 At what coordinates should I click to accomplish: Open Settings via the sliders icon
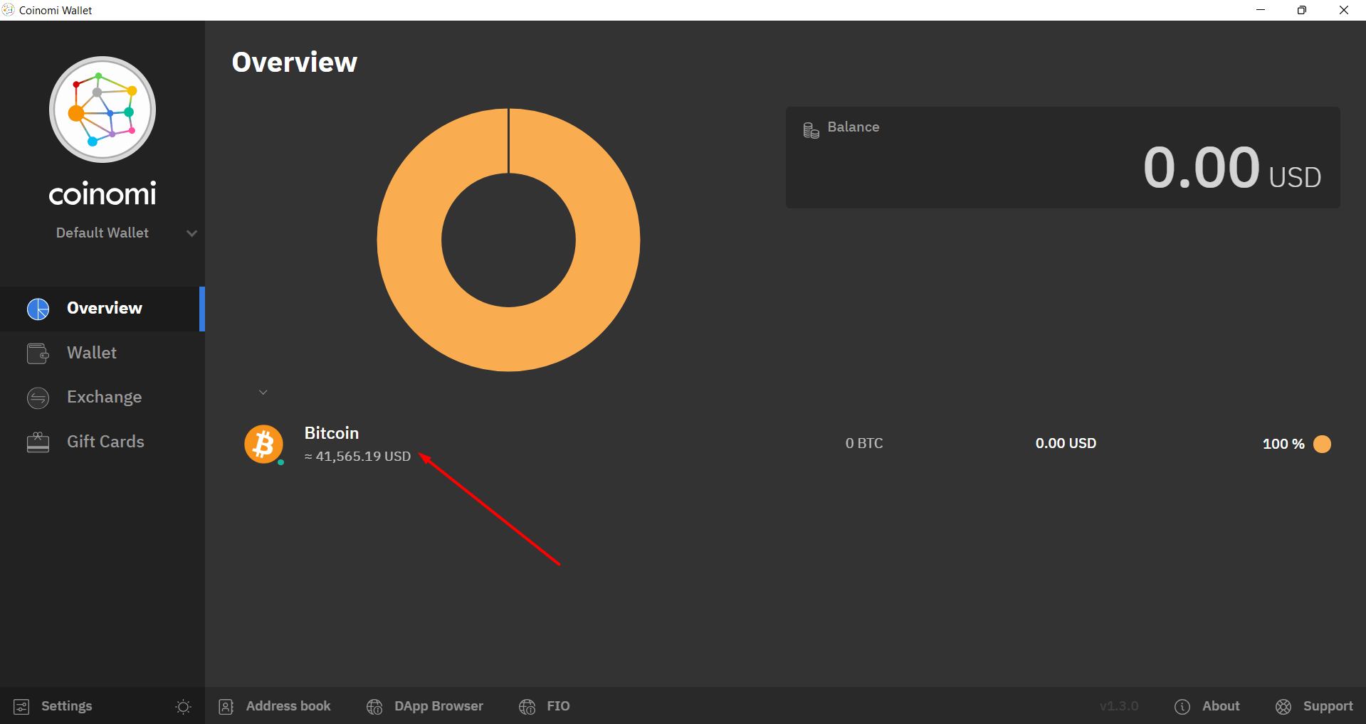pyautogui.click(x=21, y=706)
